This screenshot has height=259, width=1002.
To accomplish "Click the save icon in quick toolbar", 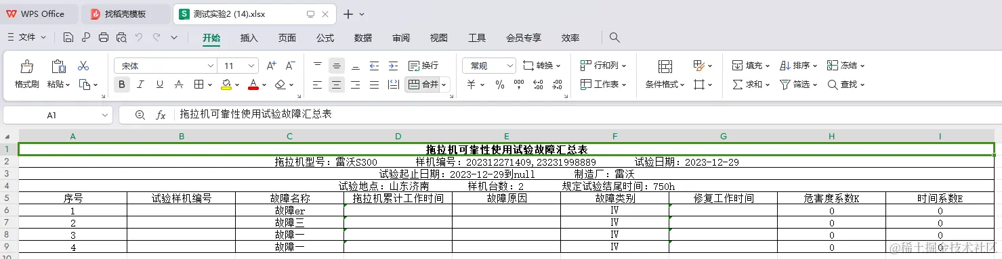I will pos(68,38).
